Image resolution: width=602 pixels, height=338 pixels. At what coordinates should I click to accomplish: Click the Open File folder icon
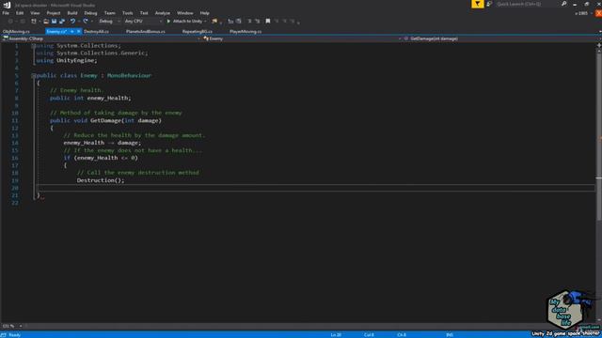pos(46,22)
